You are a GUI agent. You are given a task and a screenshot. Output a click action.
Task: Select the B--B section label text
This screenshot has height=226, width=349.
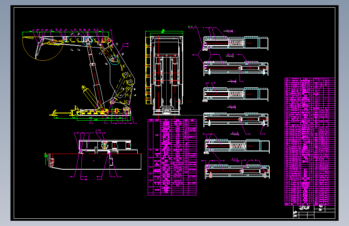(230, 55)
